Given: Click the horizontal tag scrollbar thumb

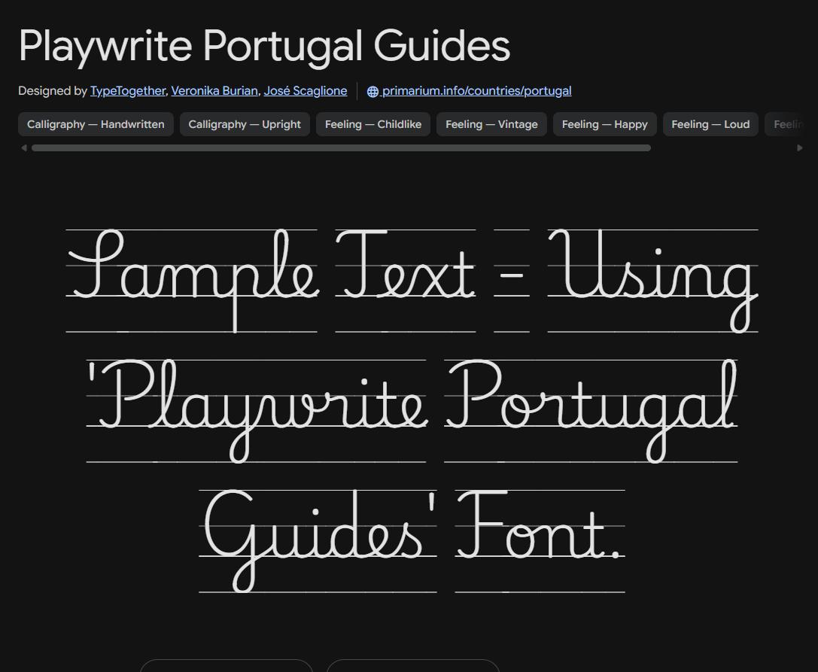Looking at the screenshot, I should 341,147.
